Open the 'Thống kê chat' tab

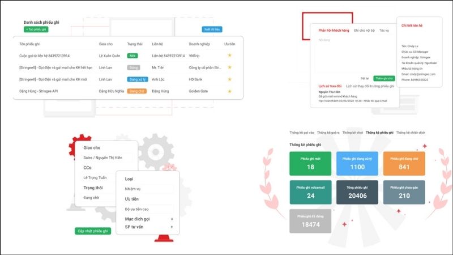pos(352,133)
